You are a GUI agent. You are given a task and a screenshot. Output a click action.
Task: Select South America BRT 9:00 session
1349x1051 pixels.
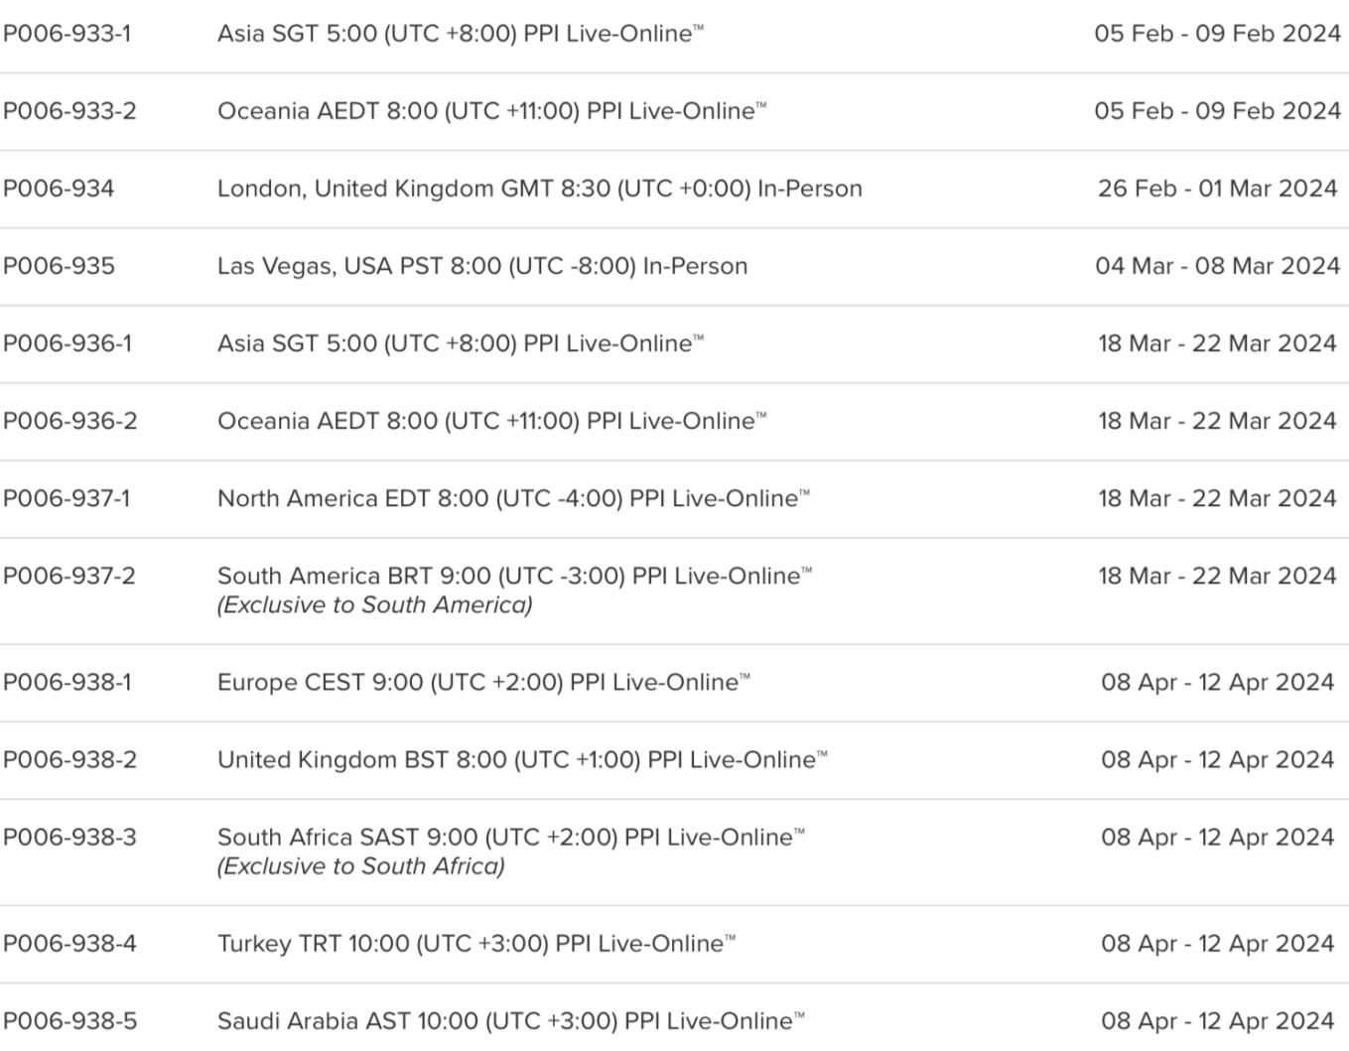pyautogui.click(x=514, y=576)
